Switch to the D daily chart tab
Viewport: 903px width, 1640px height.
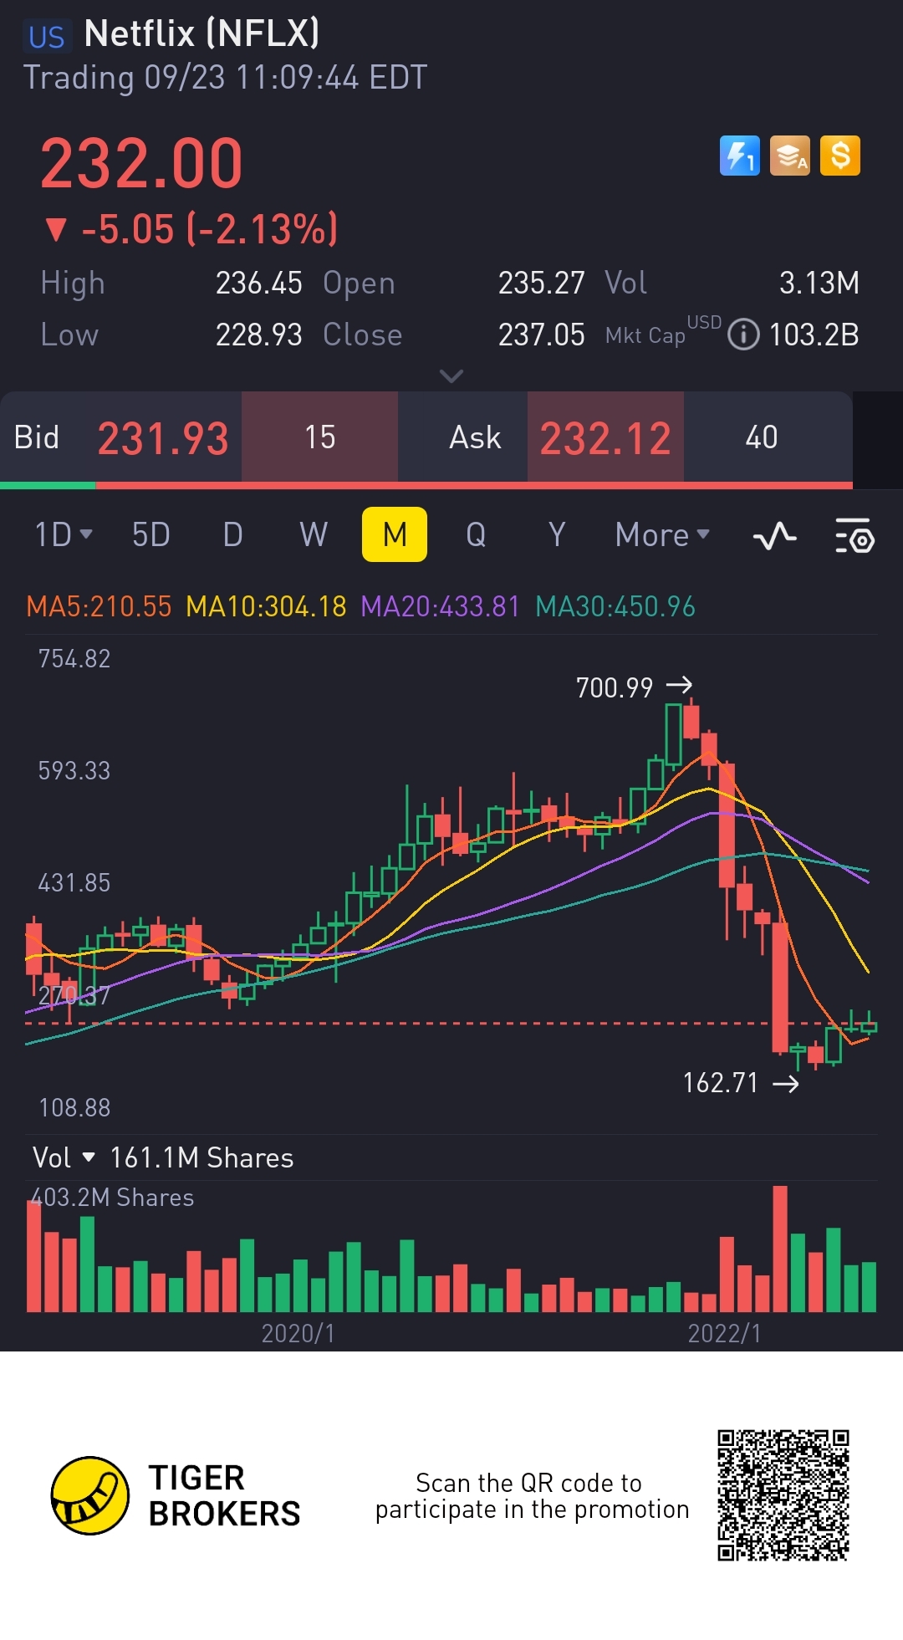(233, 534)
